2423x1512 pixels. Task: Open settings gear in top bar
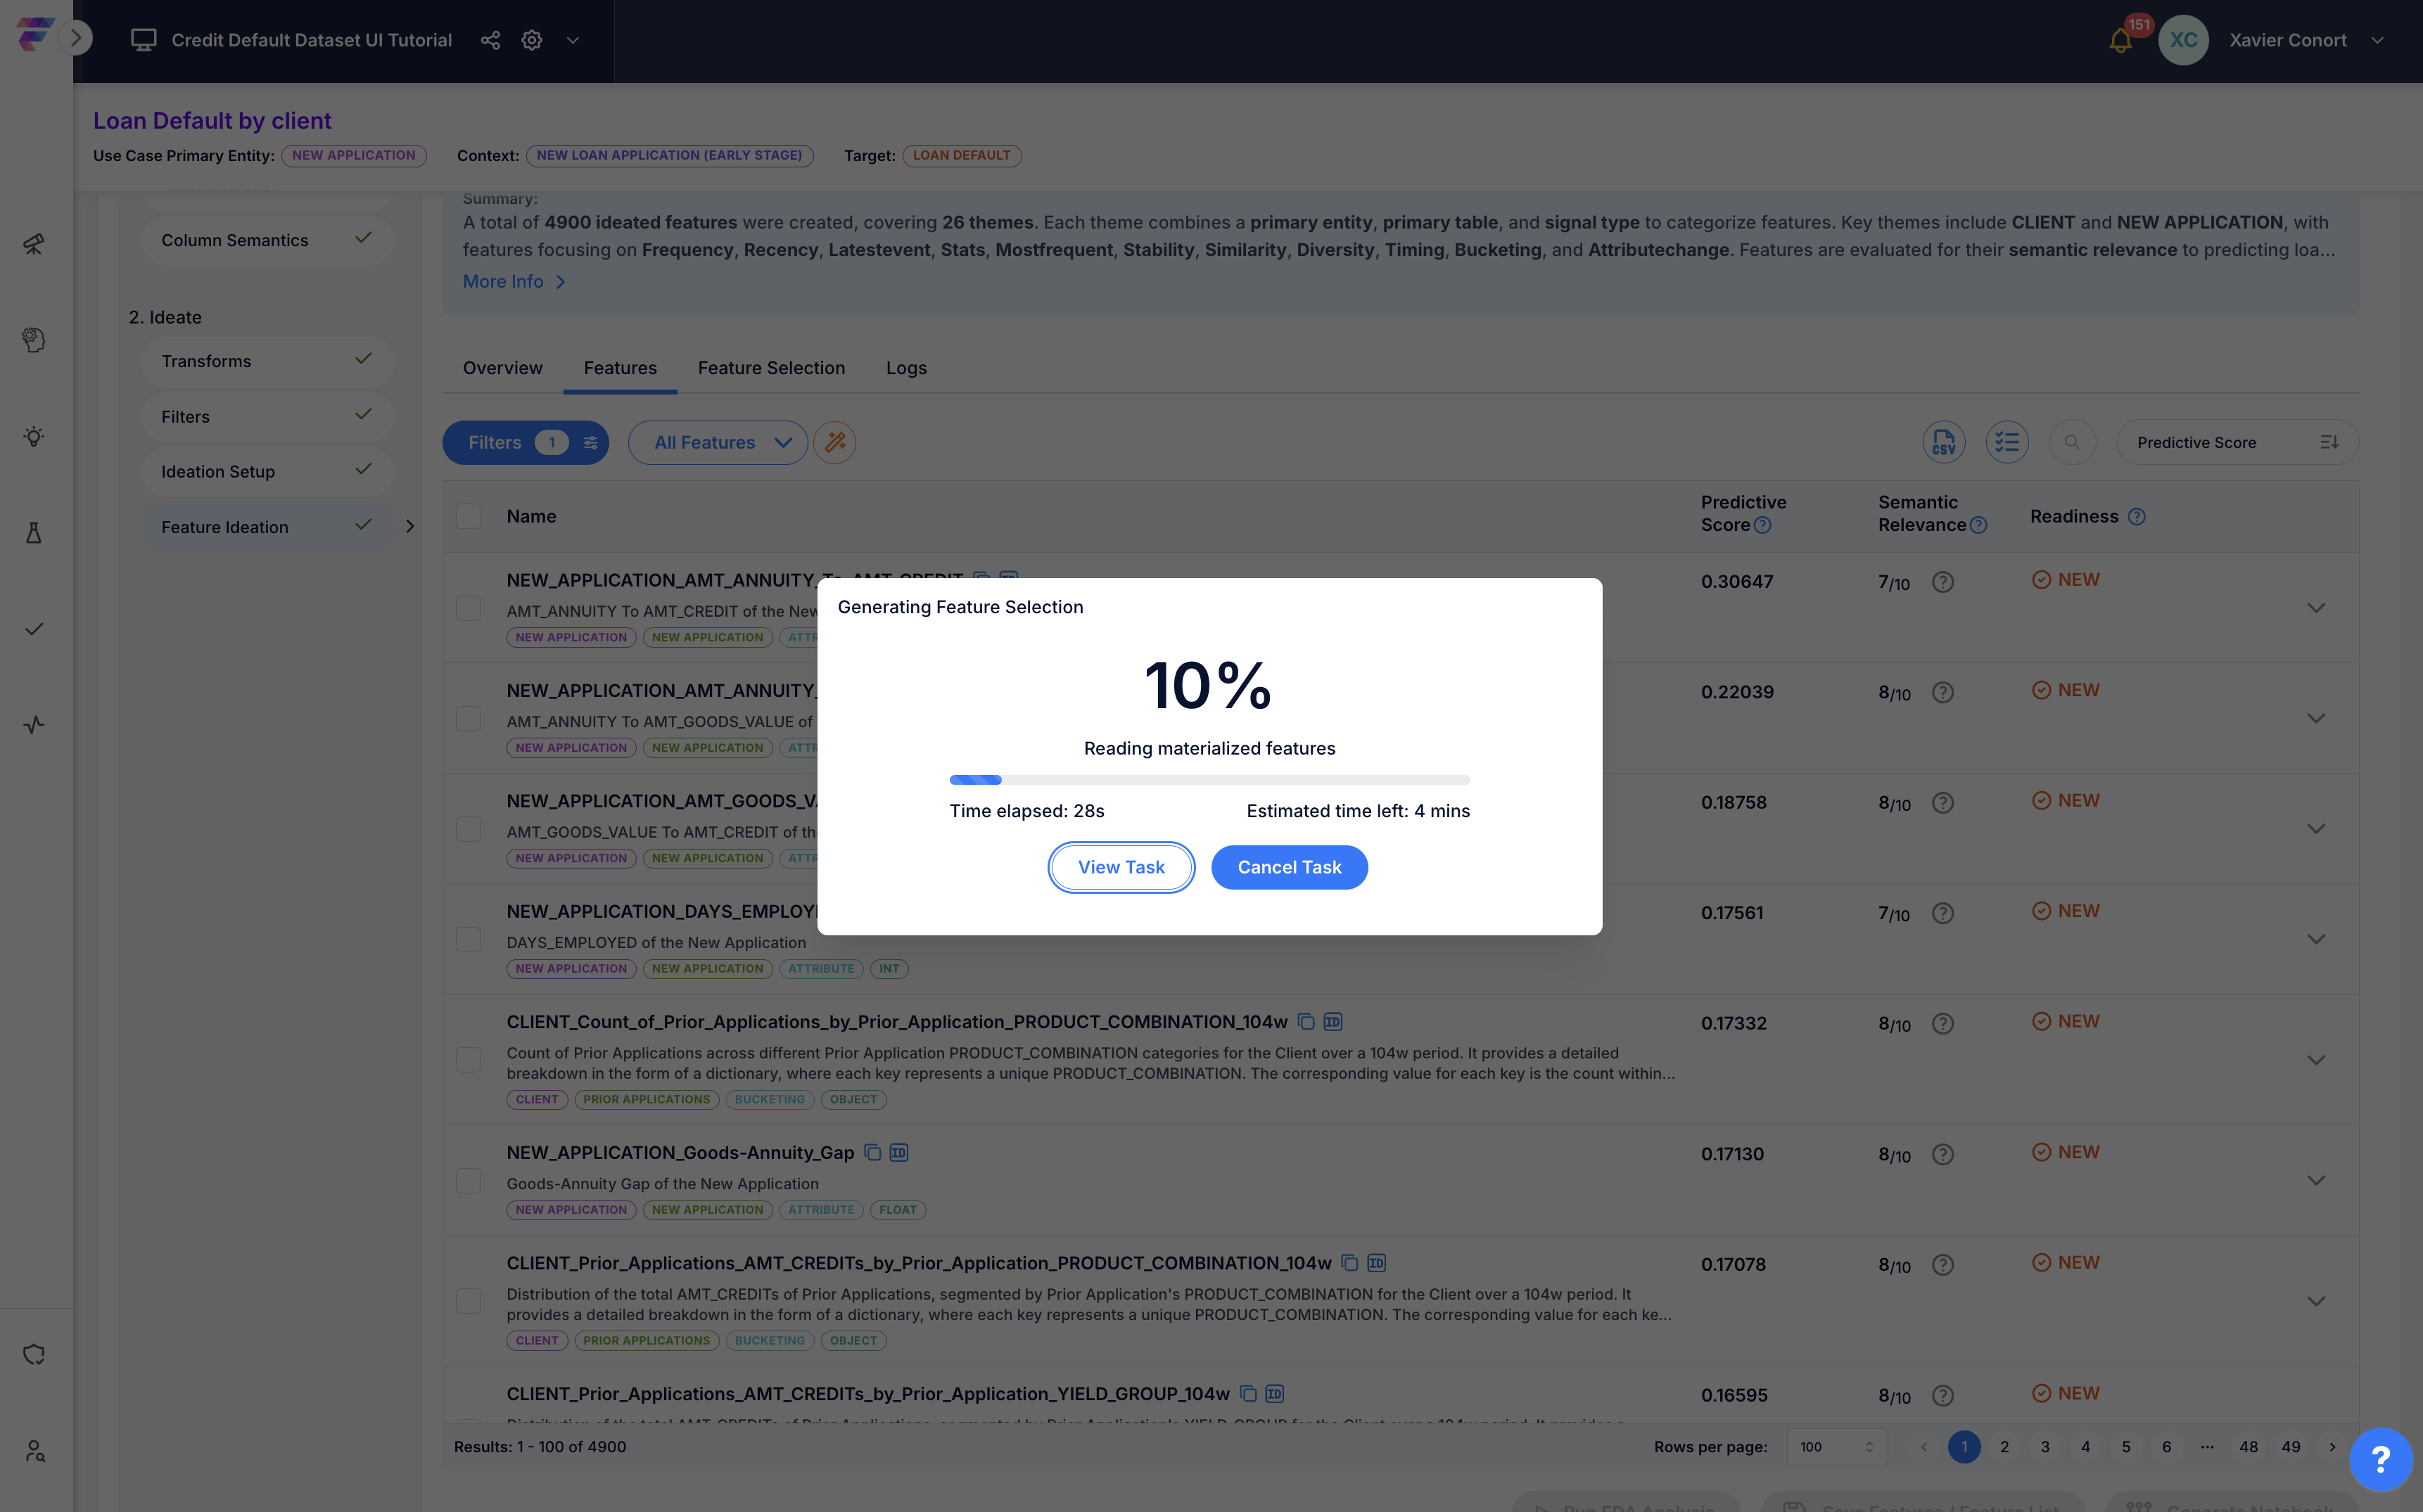point(532,40)
